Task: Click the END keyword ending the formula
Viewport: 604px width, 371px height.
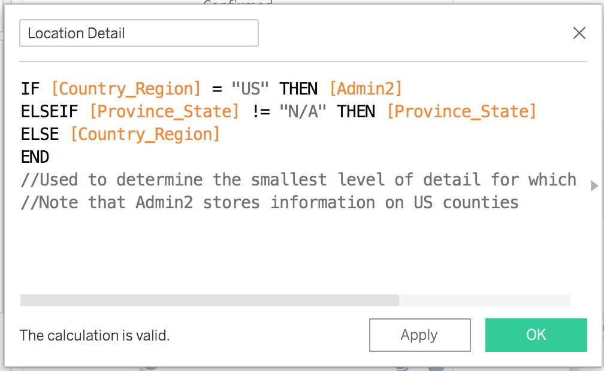Action: (35, 156)
